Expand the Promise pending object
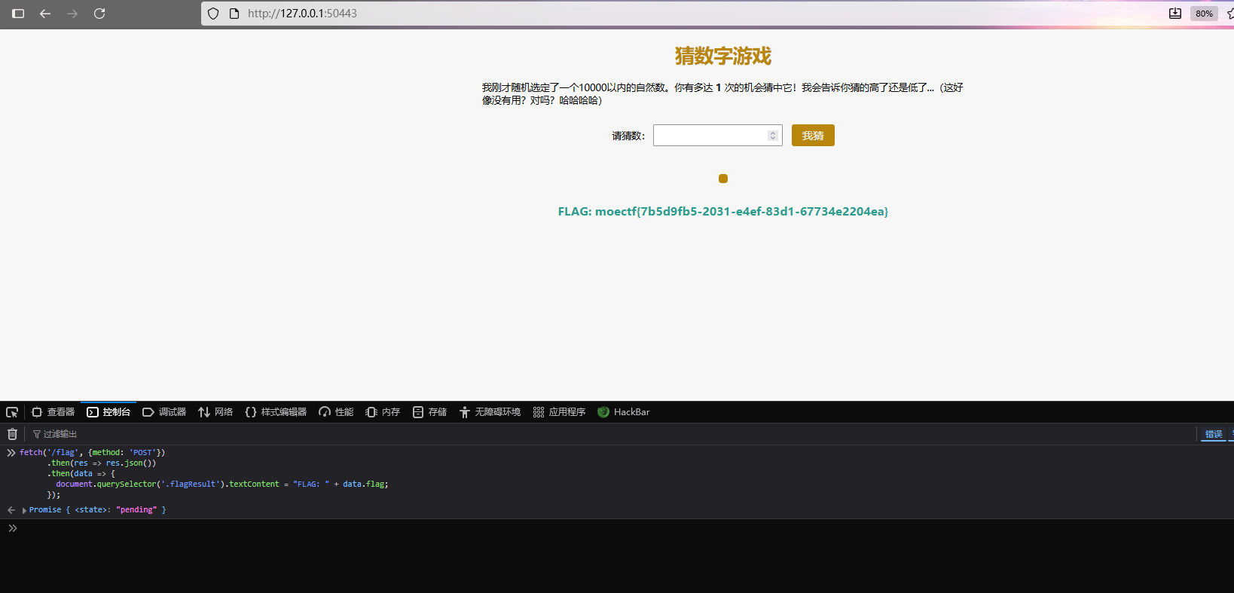The width and height of the screenshot is (1234, 593). pyautogui.click(x=24, y=510)
